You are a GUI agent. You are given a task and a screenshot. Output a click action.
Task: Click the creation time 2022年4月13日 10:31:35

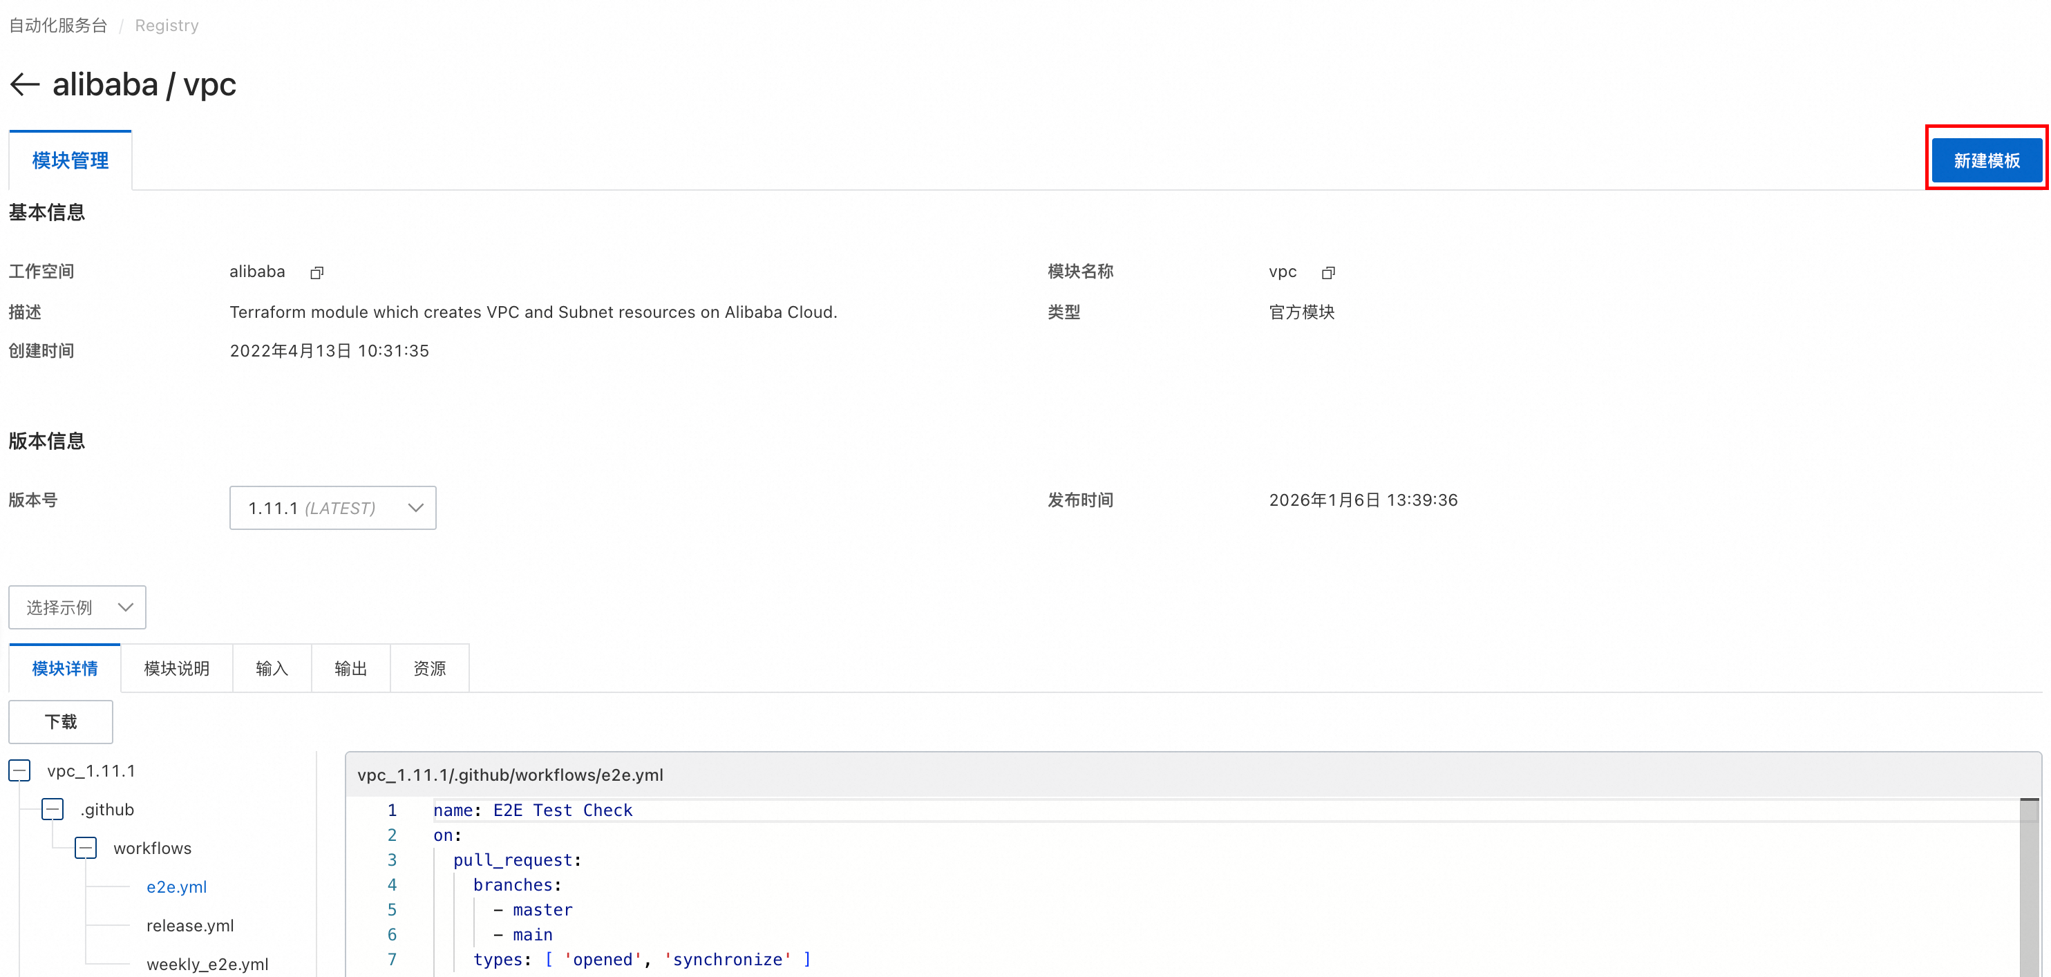tap(330, 351)
